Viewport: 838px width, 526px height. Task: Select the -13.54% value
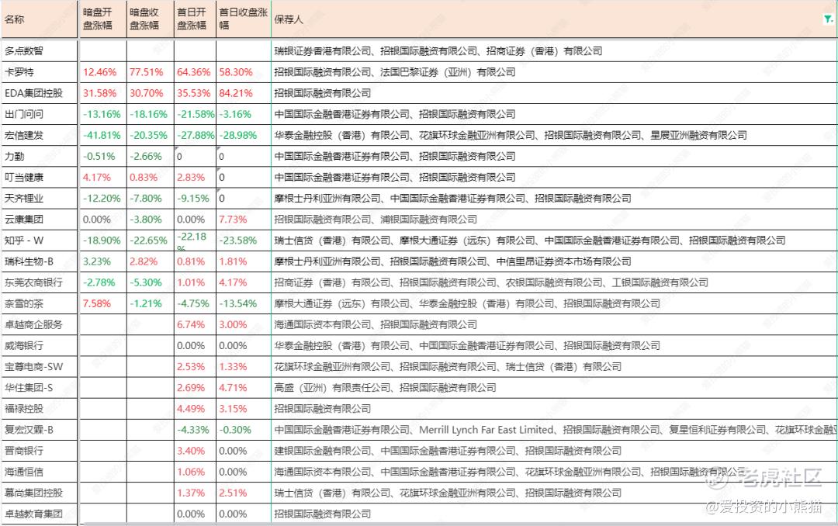click(238, 303)
